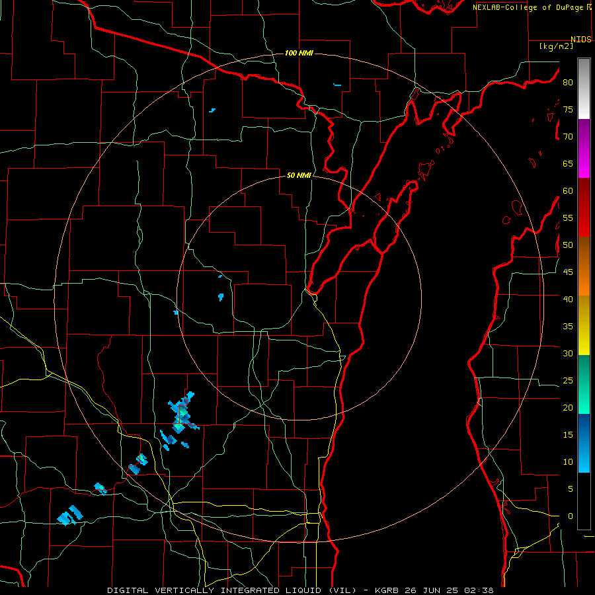
Task: Click the KGRB station identifier in the footer
Action: pyautogui.click(x=387, y=590)
